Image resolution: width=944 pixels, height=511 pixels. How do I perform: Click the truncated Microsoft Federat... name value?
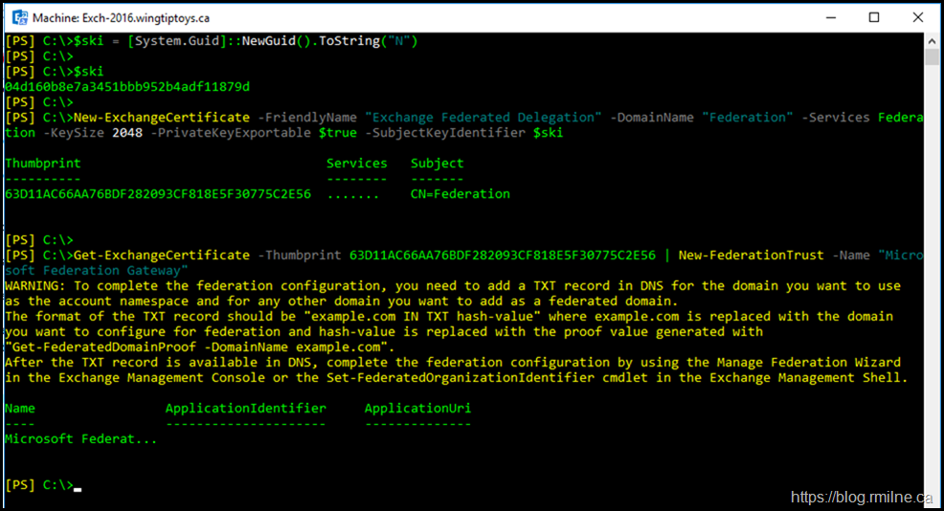pos(81,439)
